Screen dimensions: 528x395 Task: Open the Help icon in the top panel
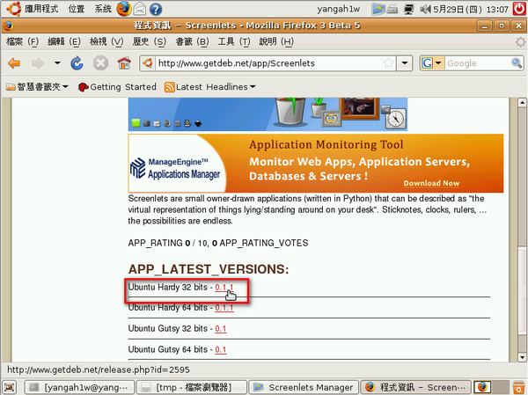pos(155,9)
